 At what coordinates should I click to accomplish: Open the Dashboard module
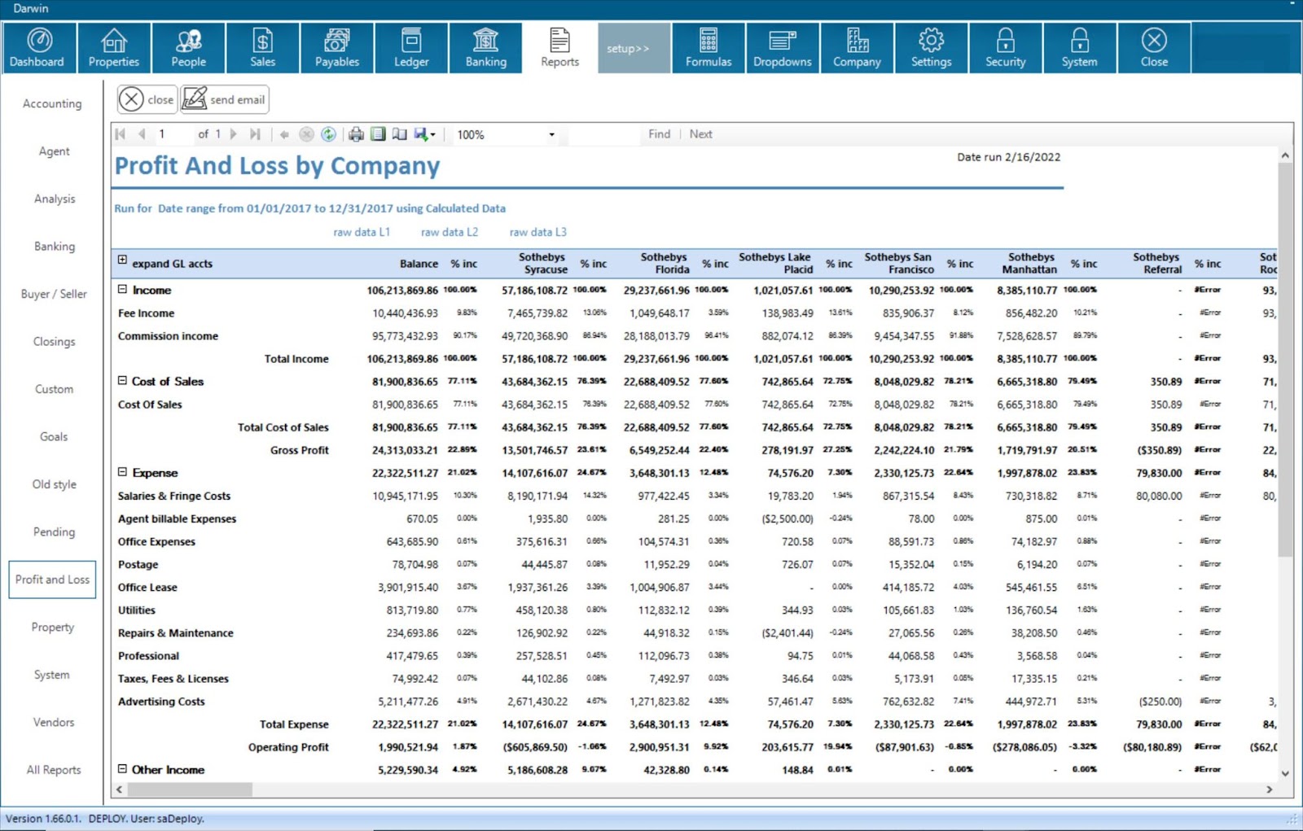point(38,48)
